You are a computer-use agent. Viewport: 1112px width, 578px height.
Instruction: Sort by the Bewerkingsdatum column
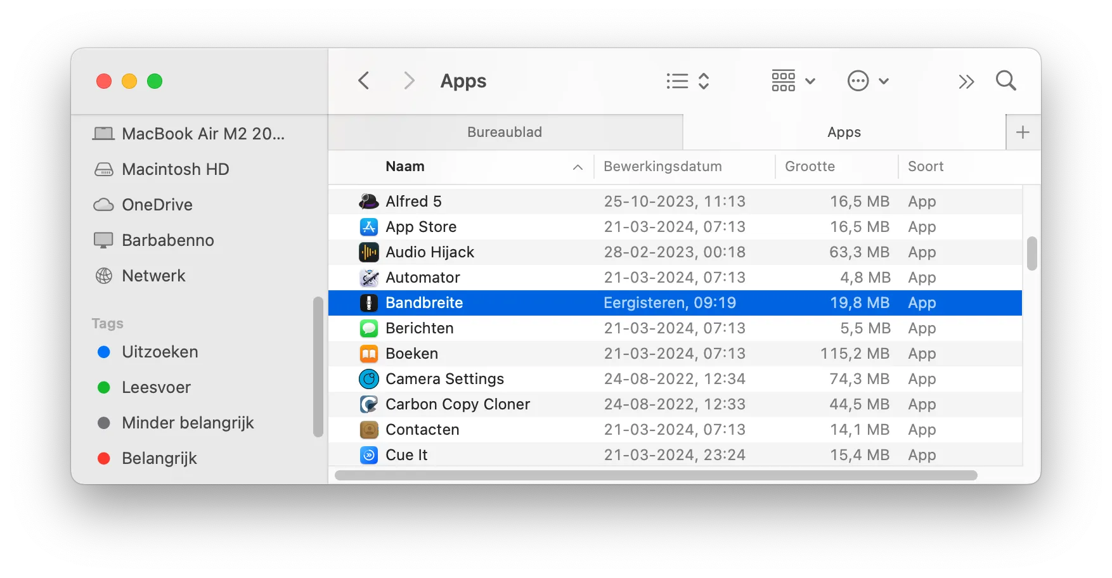pos(663,166)
